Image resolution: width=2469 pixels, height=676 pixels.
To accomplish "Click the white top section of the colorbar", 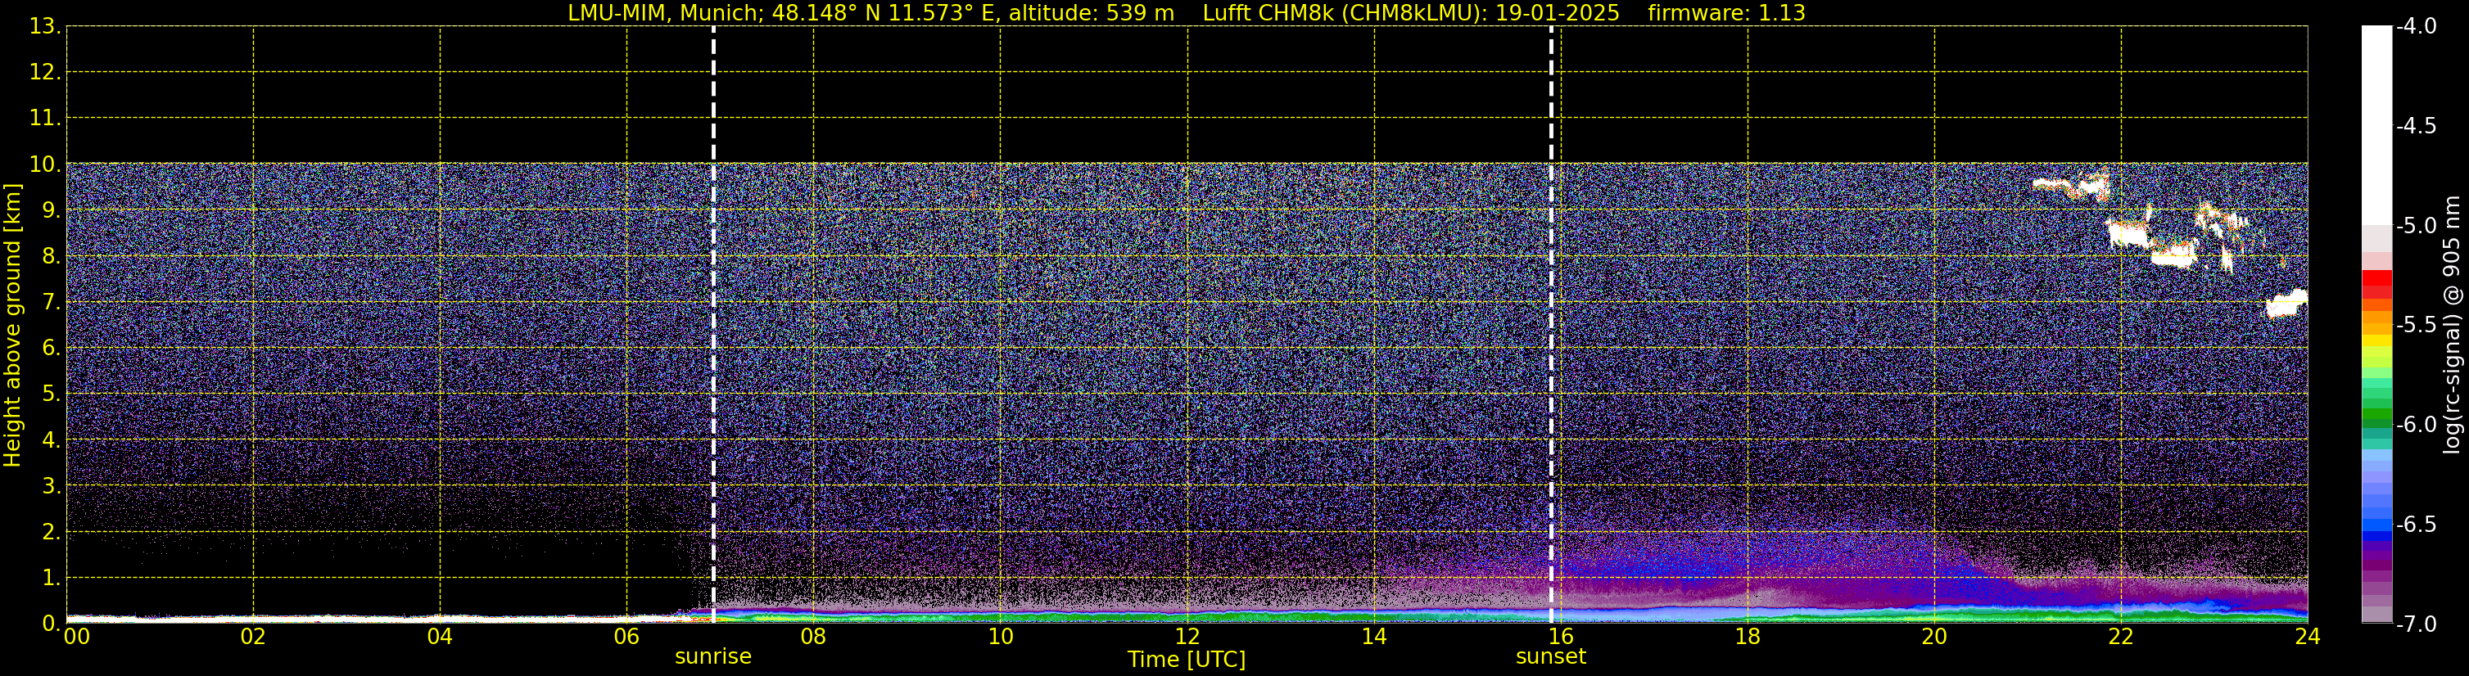I will pos(2376,125).
